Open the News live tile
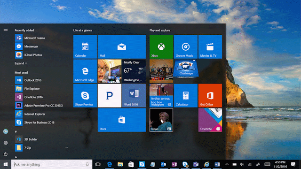The height and width of the screenshot is (169, 301). point(161,120)
